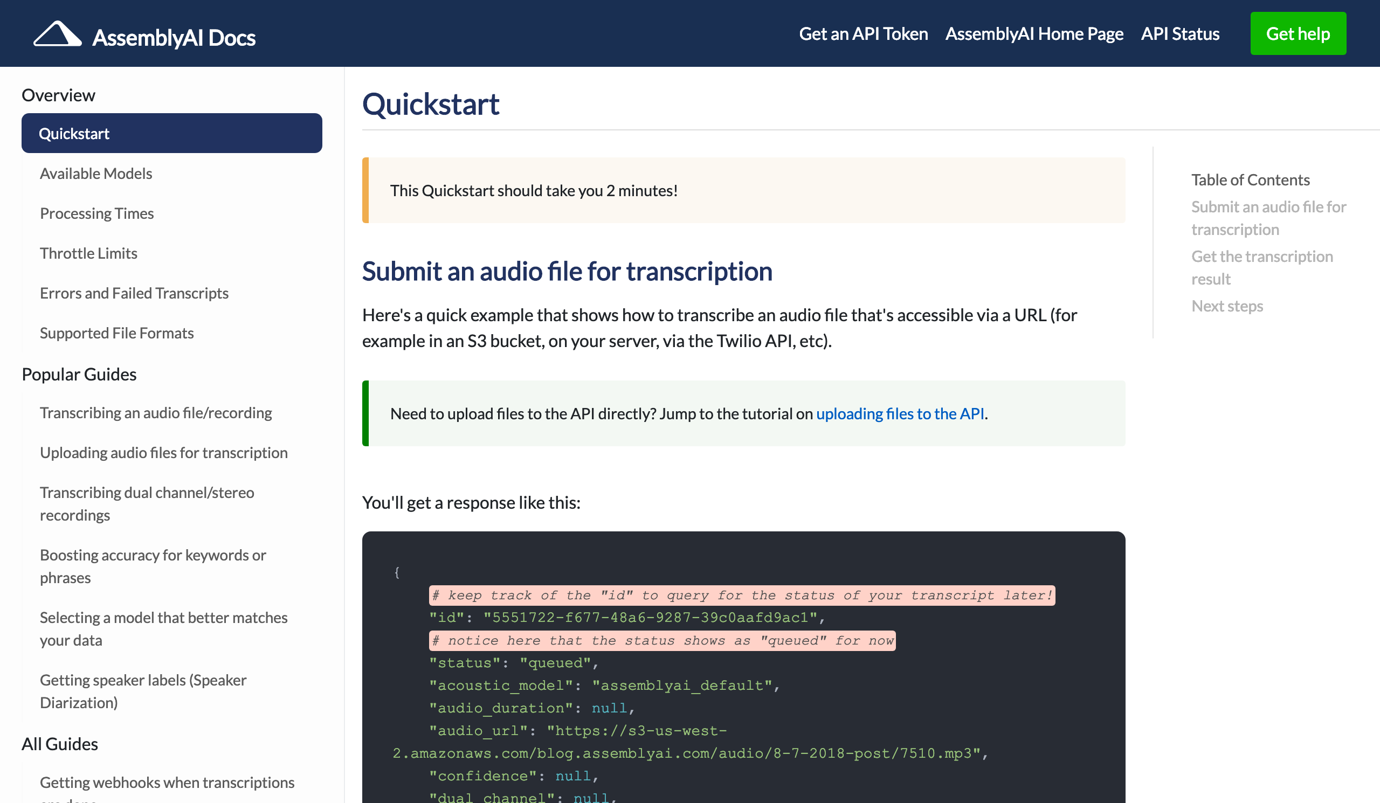Image resolution: width=1380 pixels, height=803 pixels.
Task: Open the Get an API Token link
Action: (x=863, y=34)
